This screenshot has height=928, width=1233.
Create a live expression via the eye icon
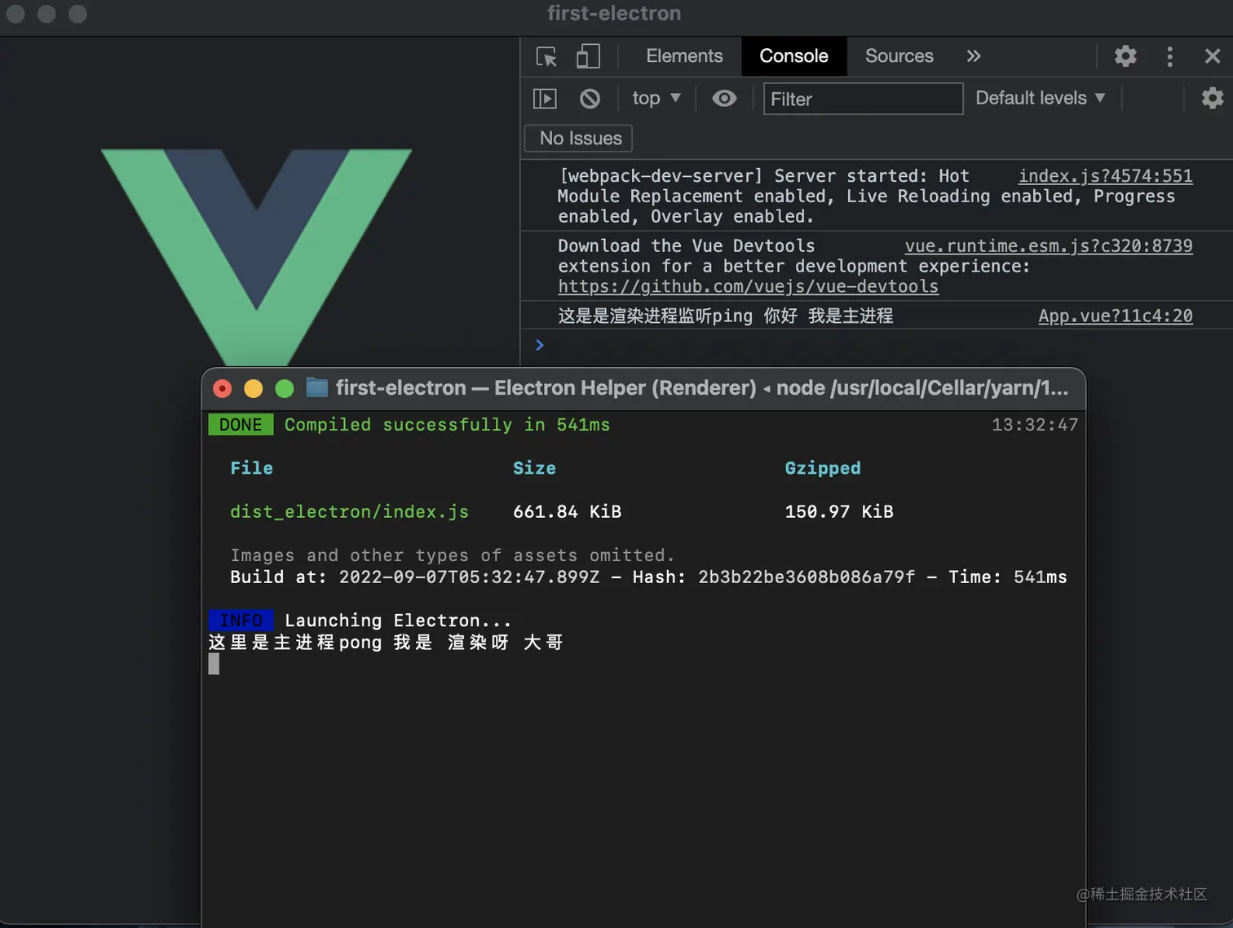tap(723, 98)
